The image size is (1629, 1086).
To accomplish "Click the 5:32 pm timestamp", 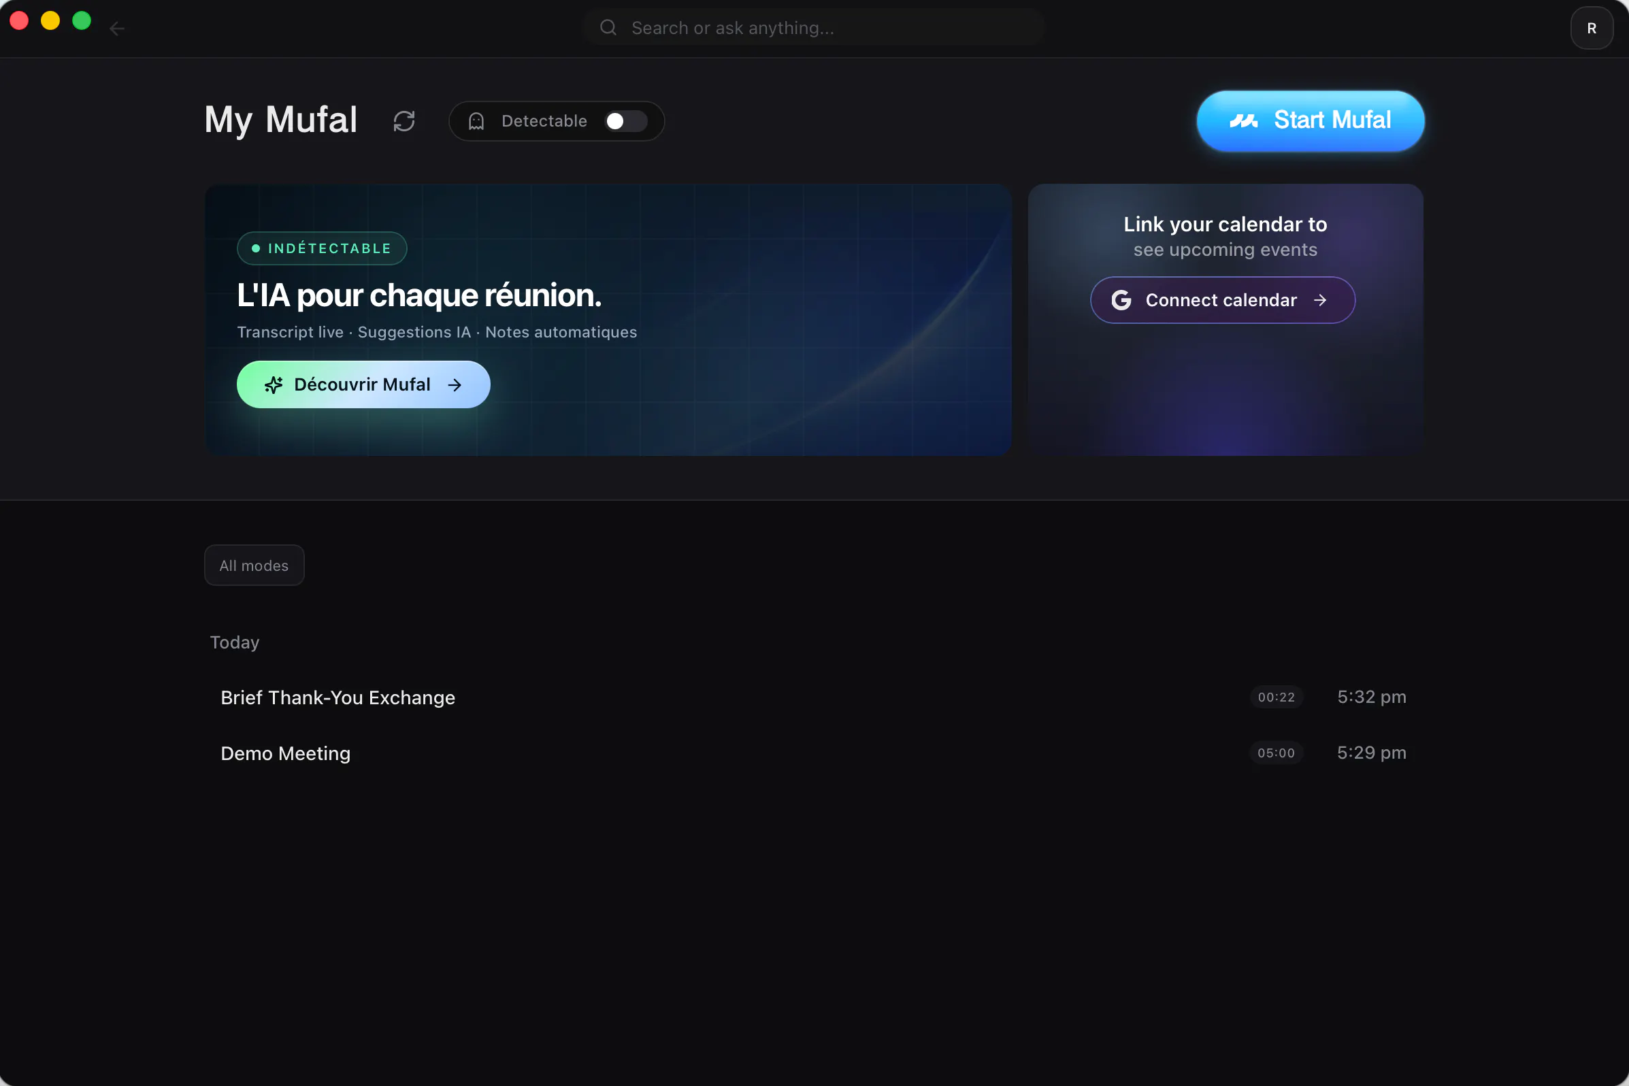I will (x=1371, y=697).
